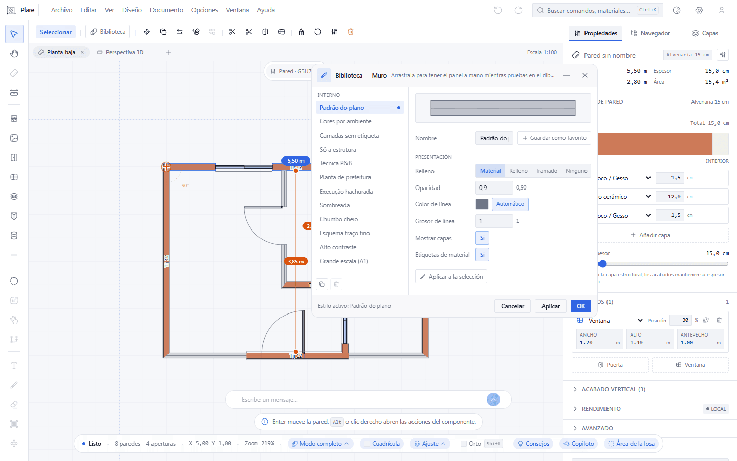Click the redo arrow in title bar
This screenshot has height=461, width=737.
518,10
